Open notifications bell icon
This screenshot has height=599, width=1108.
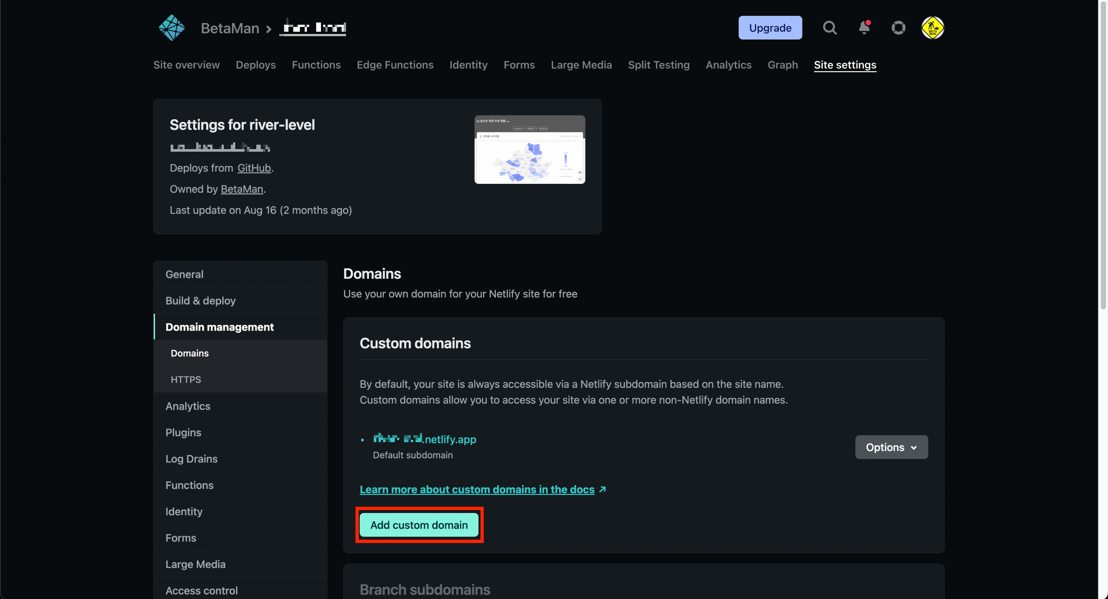point(864,28)
